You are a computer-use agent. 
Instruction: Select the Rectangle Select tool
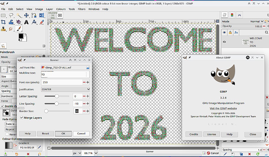[3, 15]
